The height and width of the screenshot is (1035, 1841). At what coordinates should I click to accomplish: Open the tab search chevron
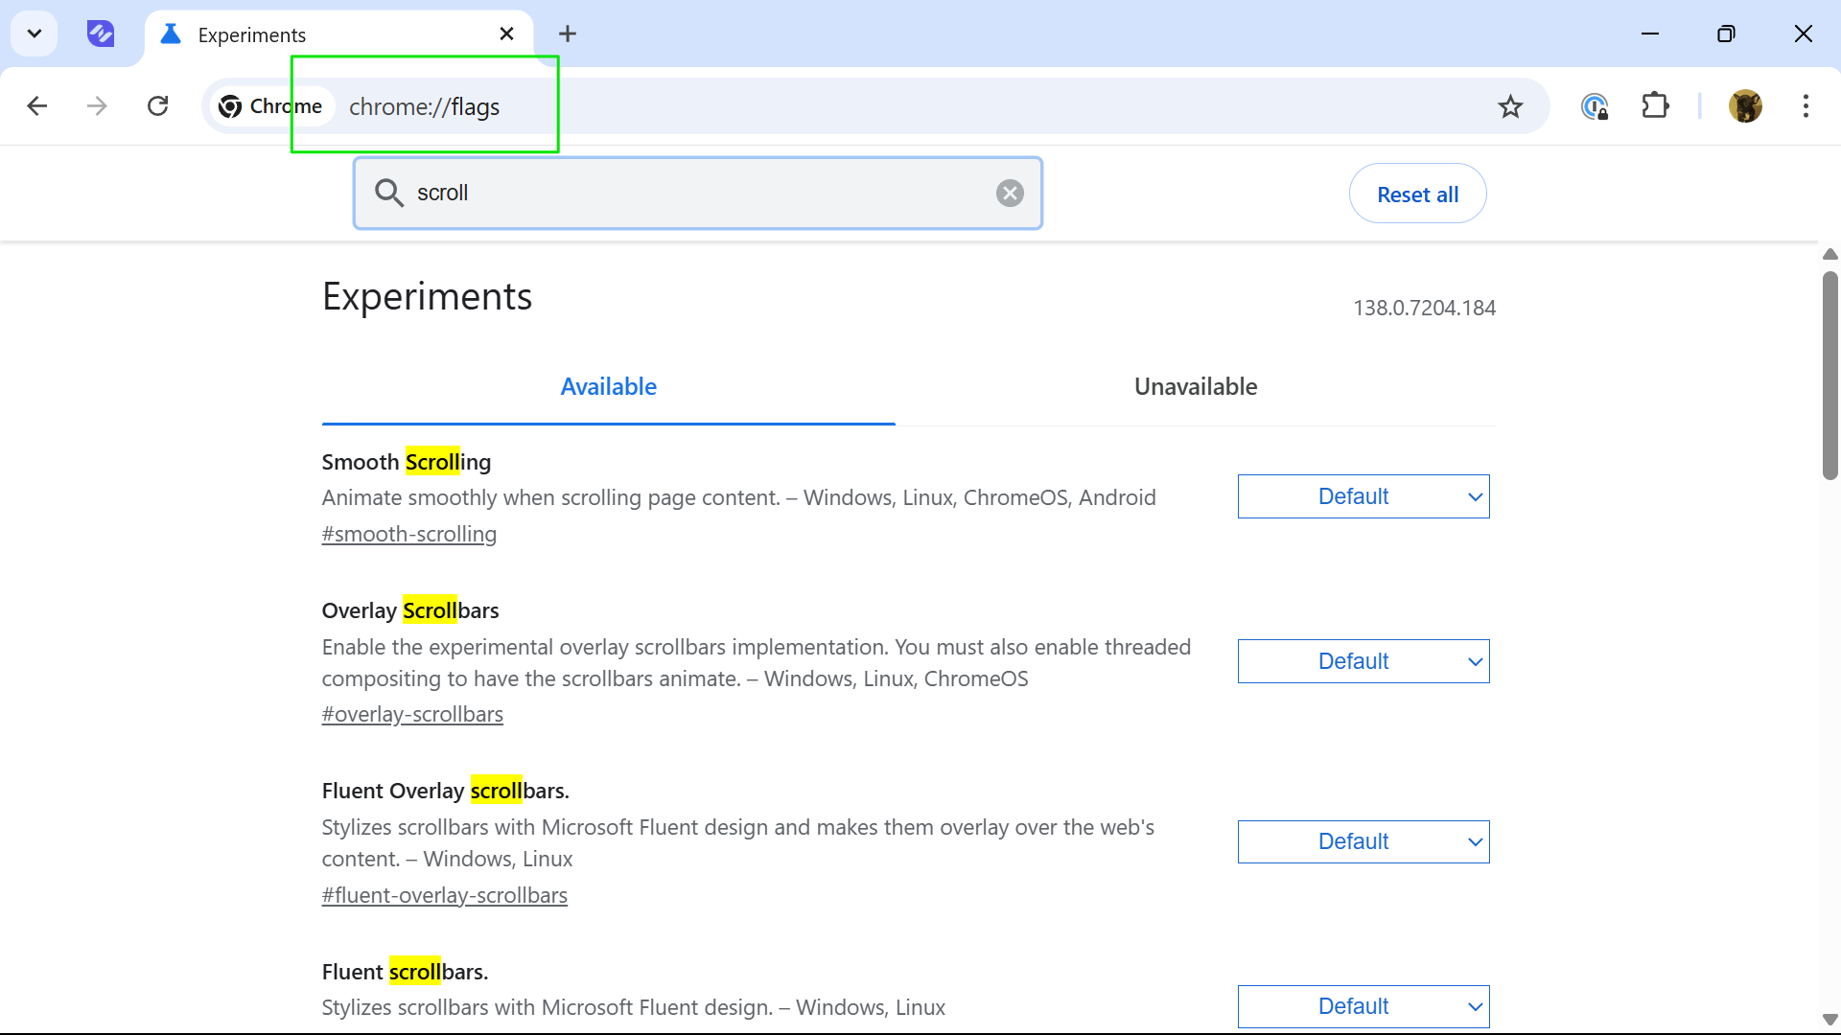click(35, 34)
